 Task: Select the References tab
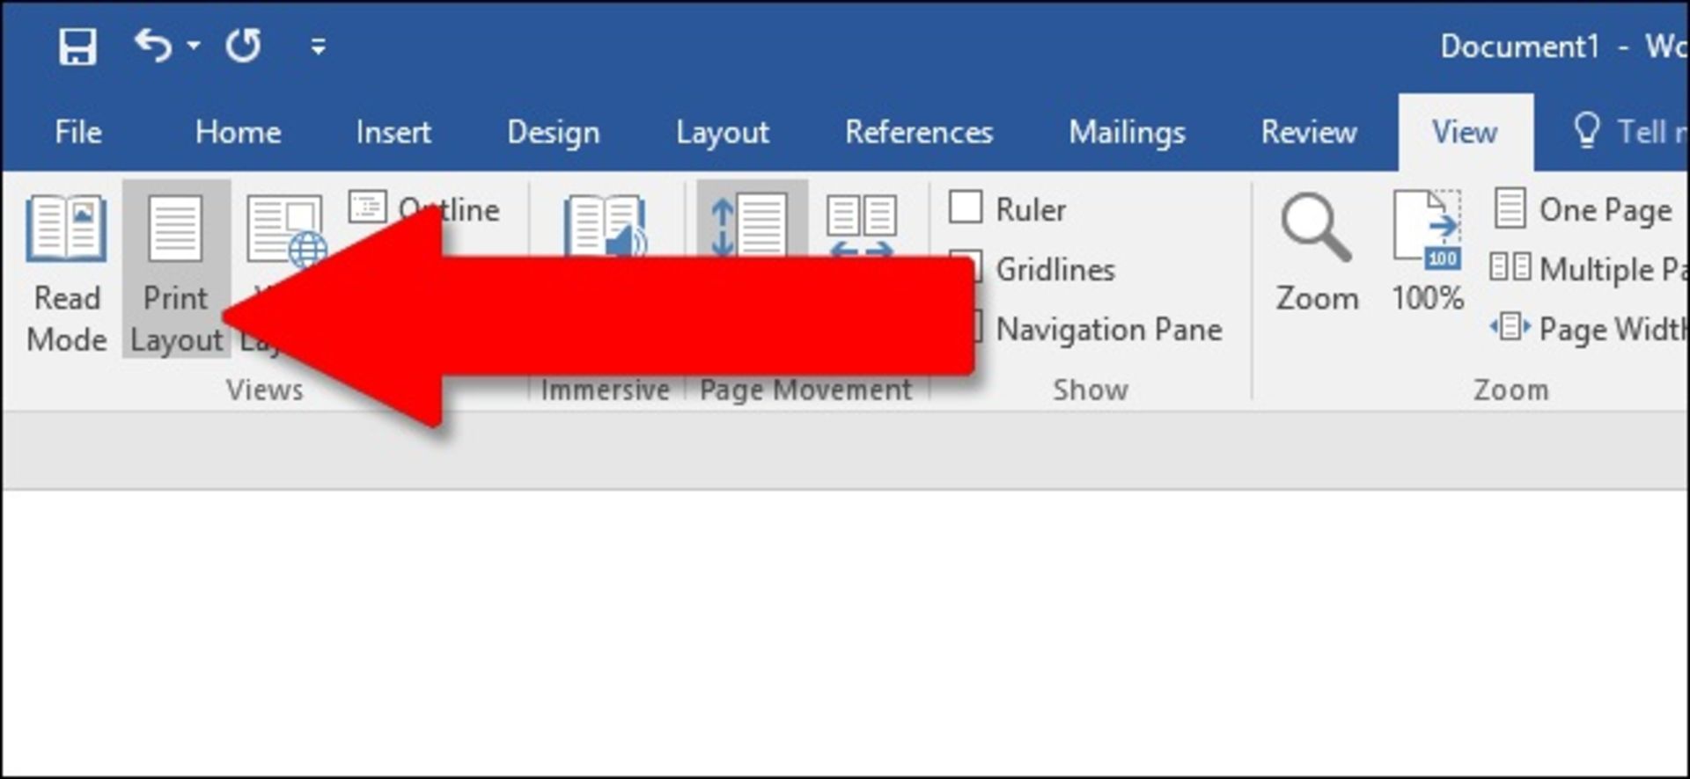point(918,132)
